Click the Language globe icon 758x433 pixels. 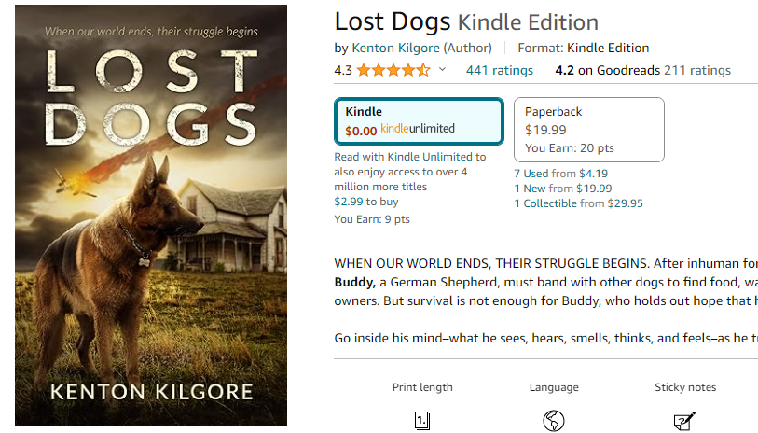553,421
